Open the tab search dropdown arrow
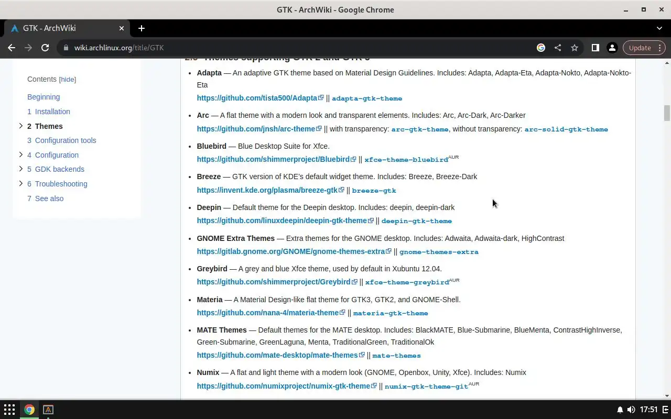 coord(659,28)
